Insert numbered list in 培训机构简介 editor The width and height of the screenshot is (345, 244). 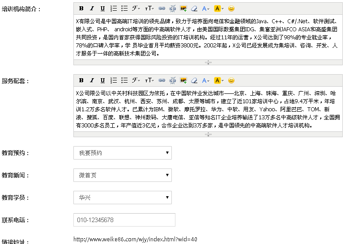point(114,8)
